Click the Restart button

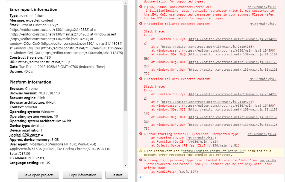pyautogui.click(x=117, y=175)
